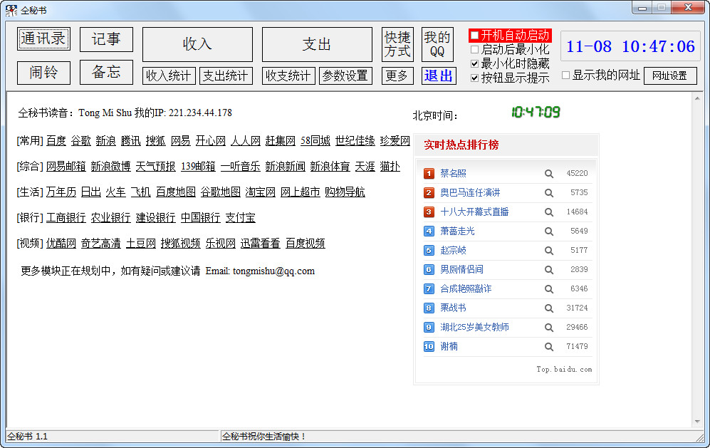Open 天气预报 link
Screen dimensions: 710x448
click(x=156, y=167)
